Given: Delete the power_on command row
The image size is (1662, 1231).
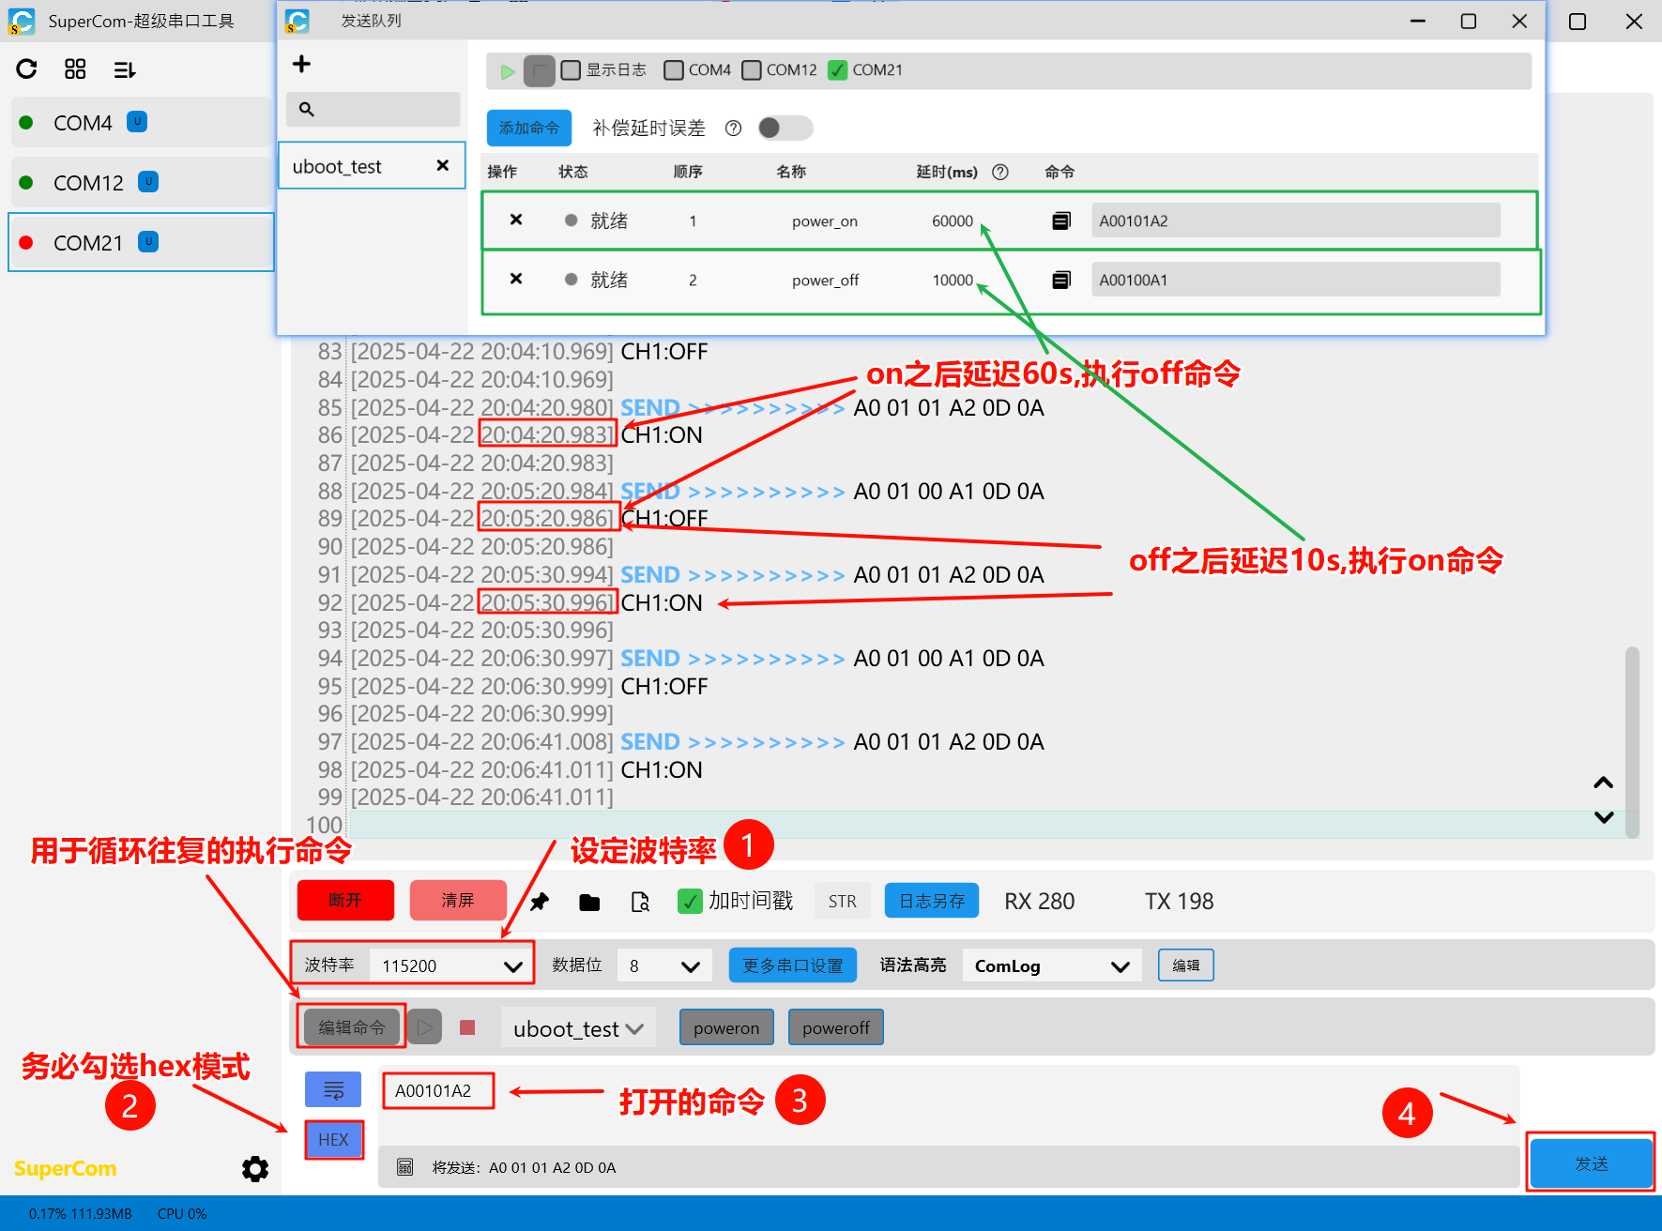Looking at the screenshot, I should 516,220.
